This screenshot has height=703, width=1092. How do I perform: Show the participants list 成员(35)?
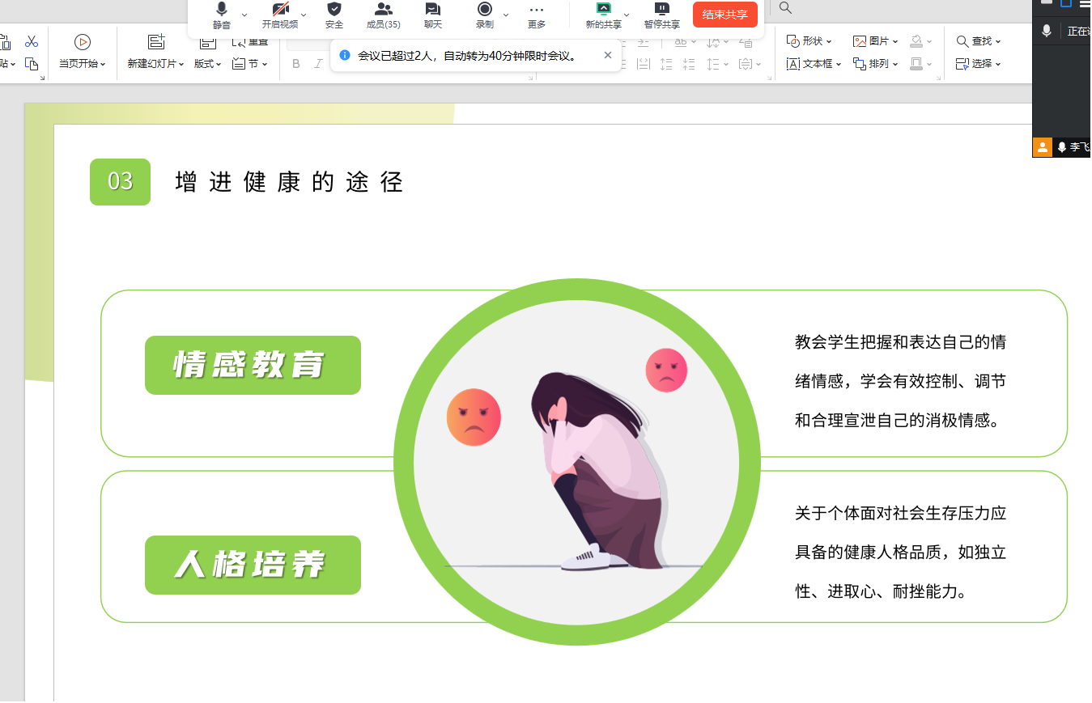point(384,15)
